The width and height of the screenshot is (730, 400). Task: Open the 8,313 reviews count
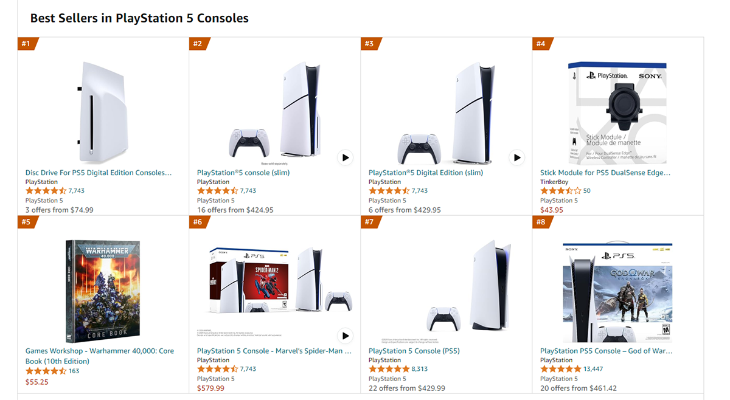[420, 369]
